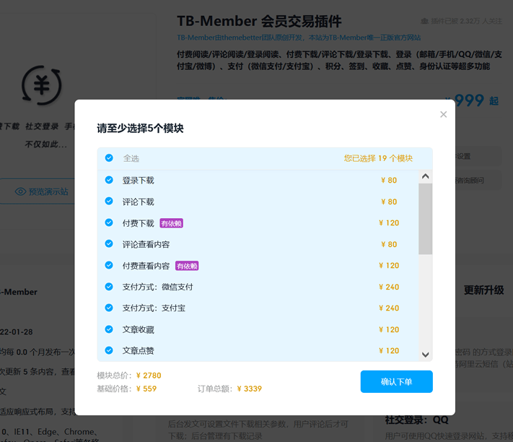Click the 请至少选择5个模块 heading
Screen dimensions: 513x442
[141, 128]
